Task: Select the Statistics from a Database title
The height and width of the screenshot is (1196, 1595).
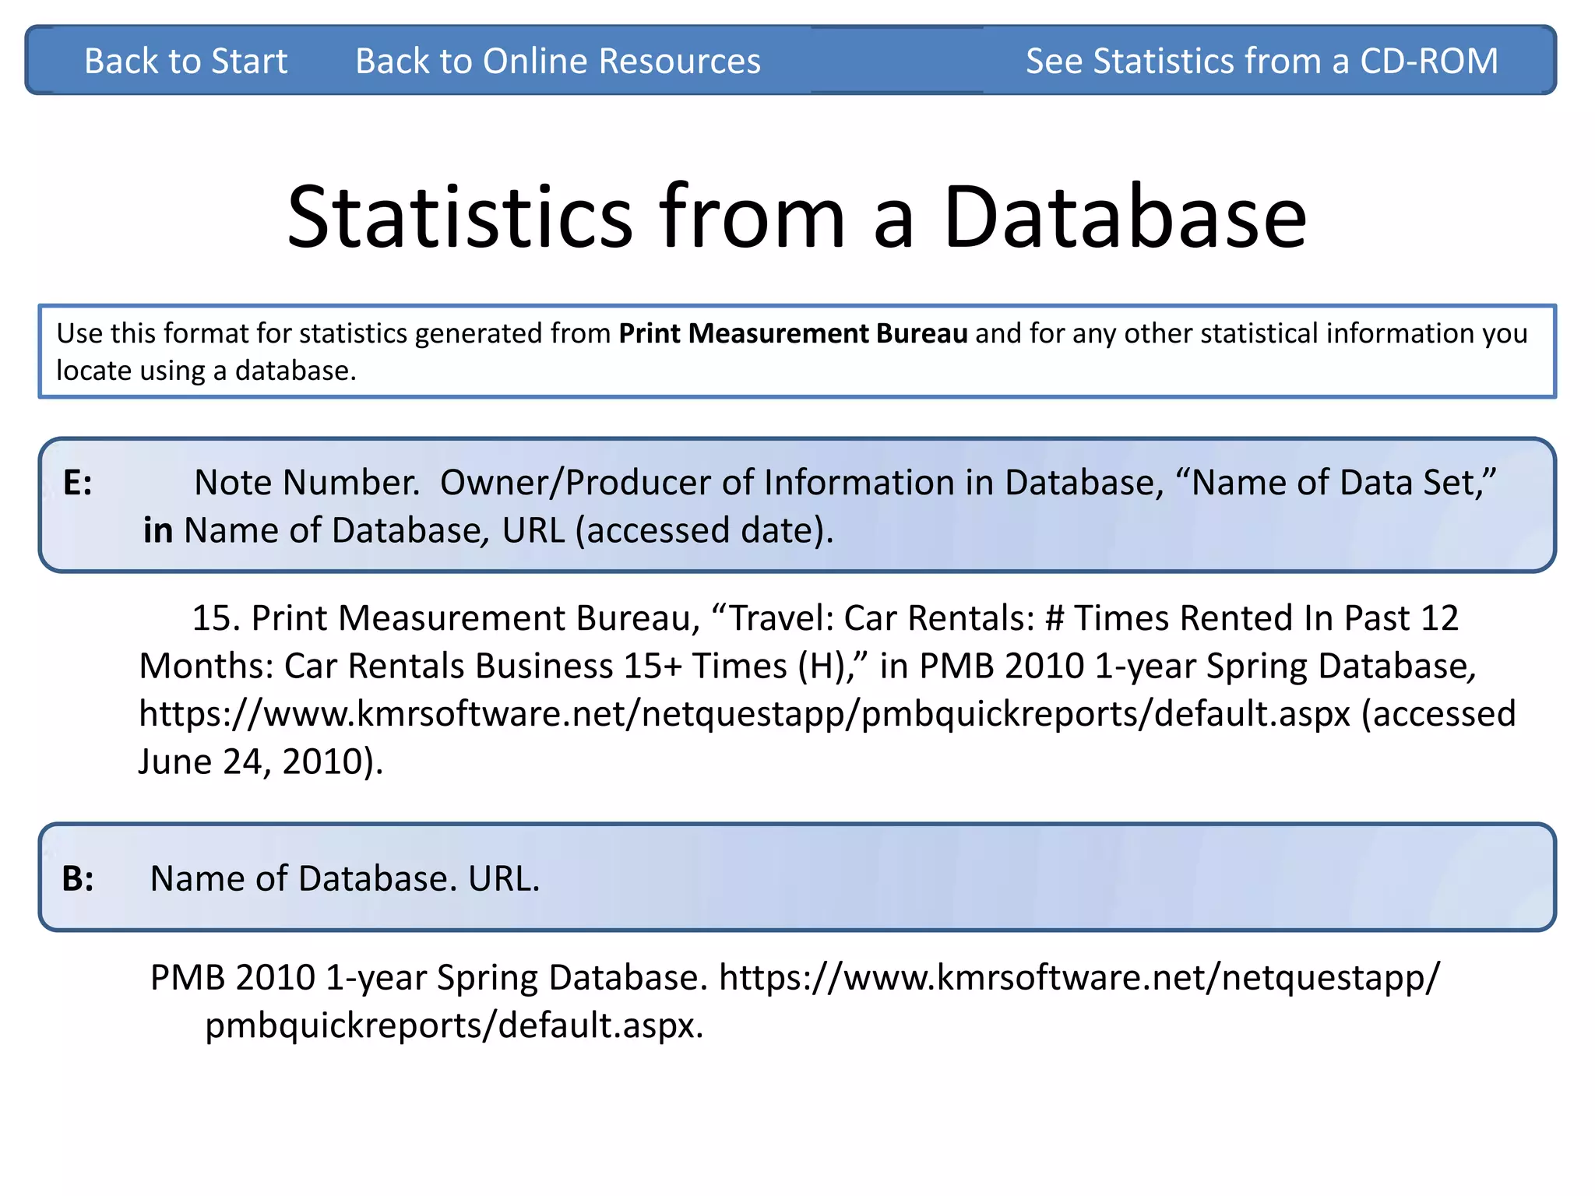Action: tap(797, 216)
